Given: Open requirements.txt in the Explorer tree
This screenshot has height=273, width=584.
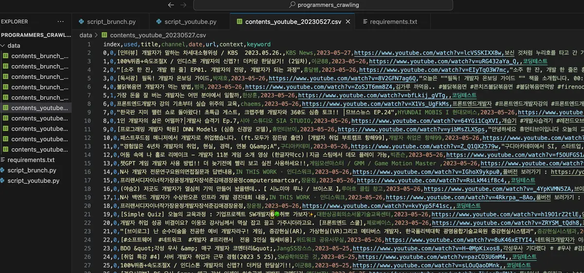Looking at the screenshot, I should point(31,160).
